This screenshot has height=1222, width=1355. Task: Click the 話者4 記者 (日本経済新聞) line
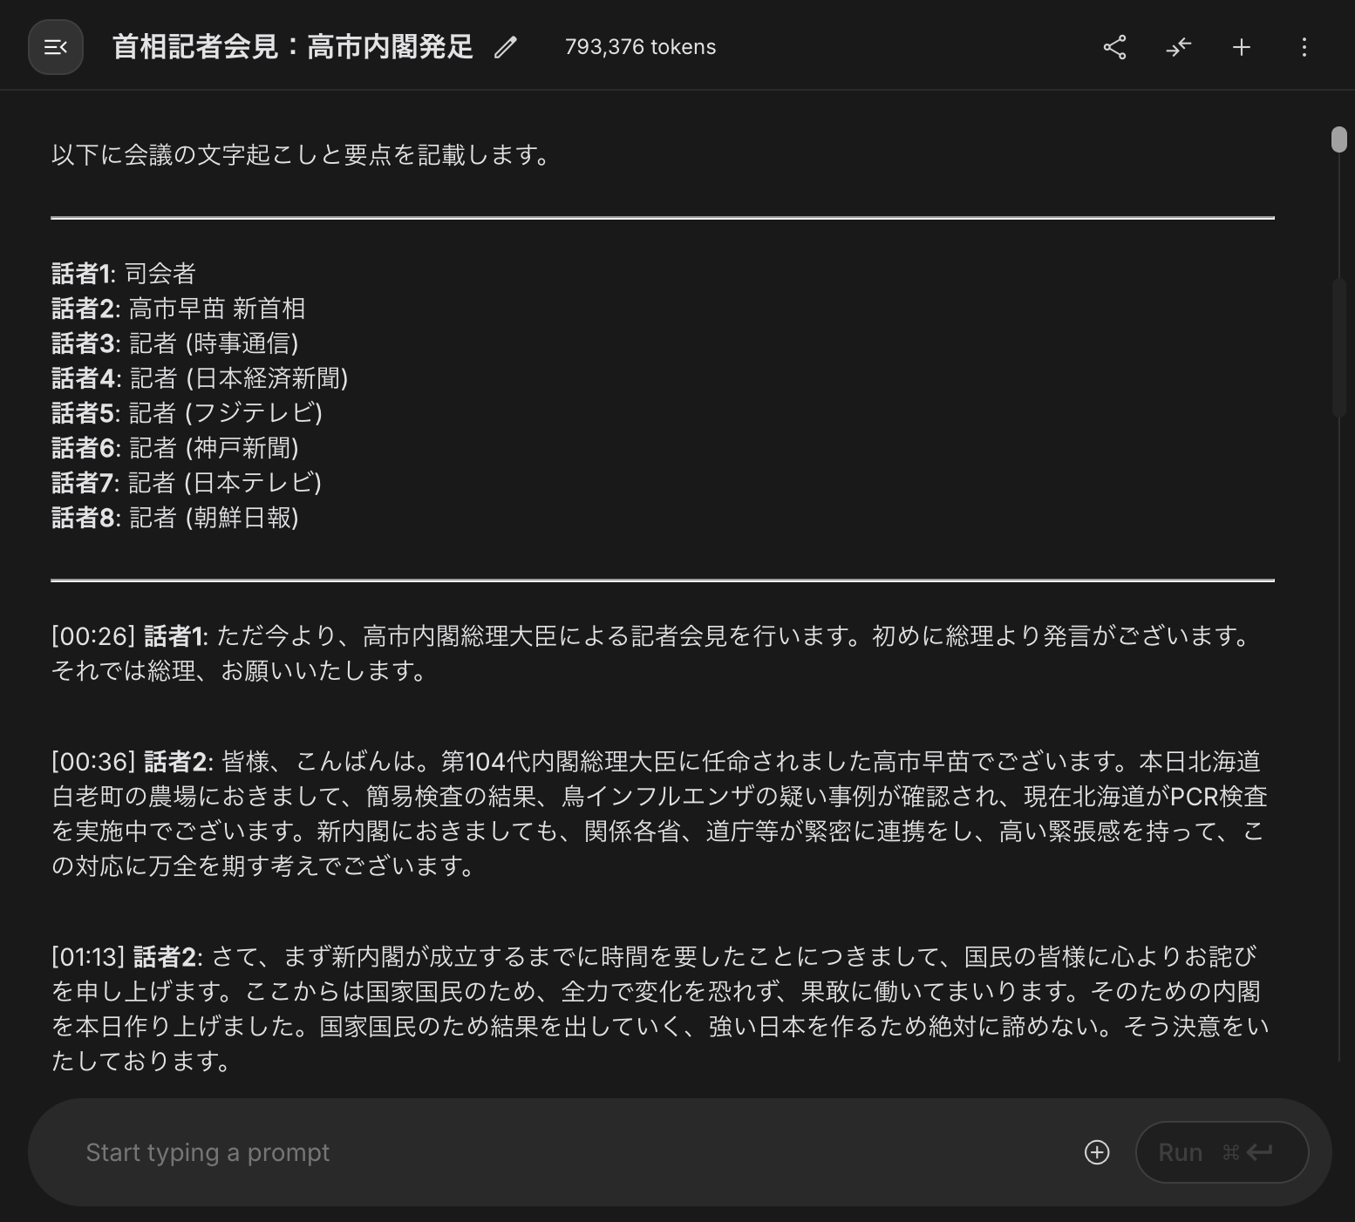(x=200, y=378)
